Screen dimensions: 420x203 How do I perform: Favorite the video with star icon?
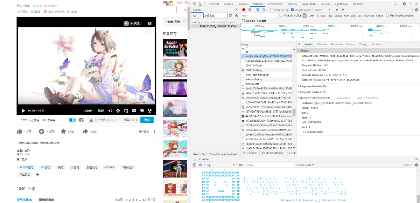pyautogui.click(x=63, y=131)
